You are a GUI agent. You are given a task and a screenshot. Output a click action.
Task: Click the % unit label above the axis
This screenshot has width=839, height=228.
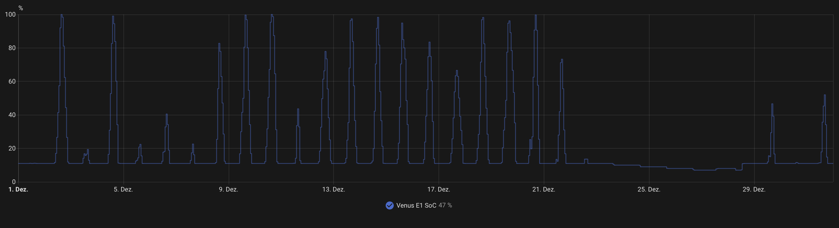click(x=20, y=8)
